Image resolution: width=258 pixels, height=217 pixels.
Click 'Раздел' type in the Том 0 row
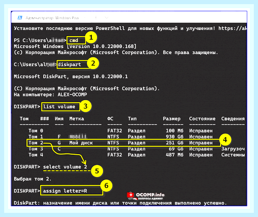click(x=136, y=131)
